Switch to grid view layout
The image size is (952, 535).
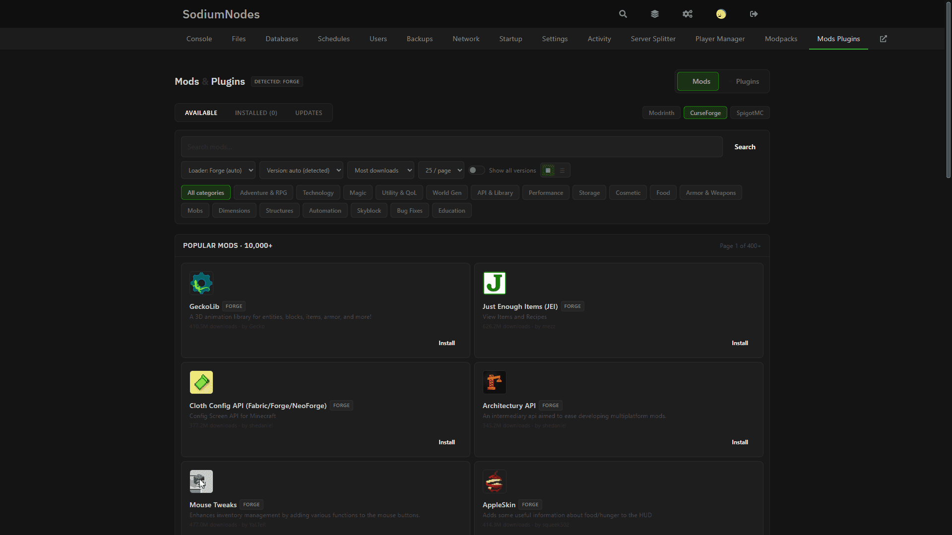click(548, 171)
